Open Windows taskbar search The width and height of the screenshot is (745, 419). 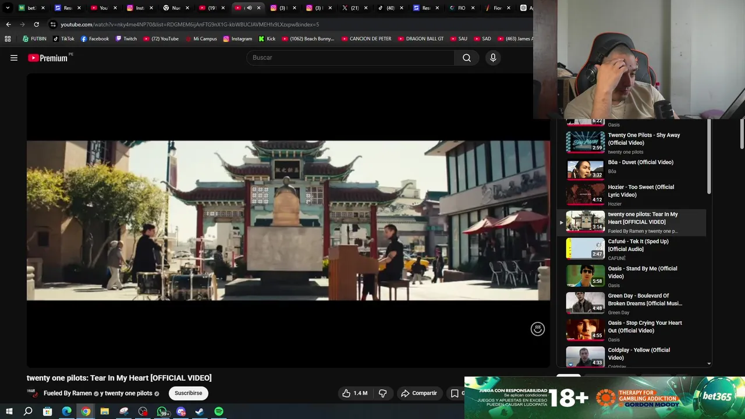(x=28, y=411)
